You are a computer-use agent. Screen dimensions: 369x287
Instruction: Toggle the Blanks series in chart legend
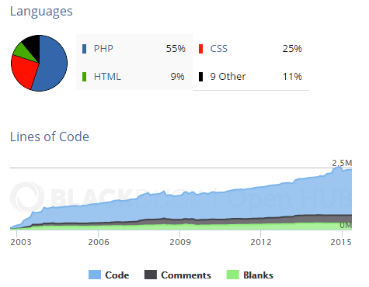(250, 275)
